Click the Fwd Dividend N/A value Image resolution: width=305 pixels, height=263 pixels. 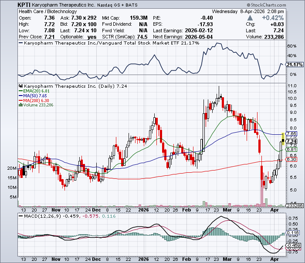pos(143,24)
